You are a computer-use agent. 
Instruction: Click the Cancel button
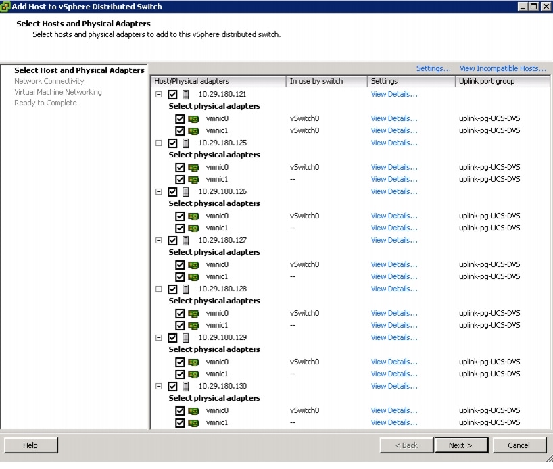point(519,445)
